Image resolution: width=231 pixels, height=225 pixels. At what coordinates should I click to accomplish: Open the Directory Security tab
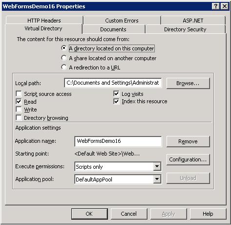[x=185, y=29]
